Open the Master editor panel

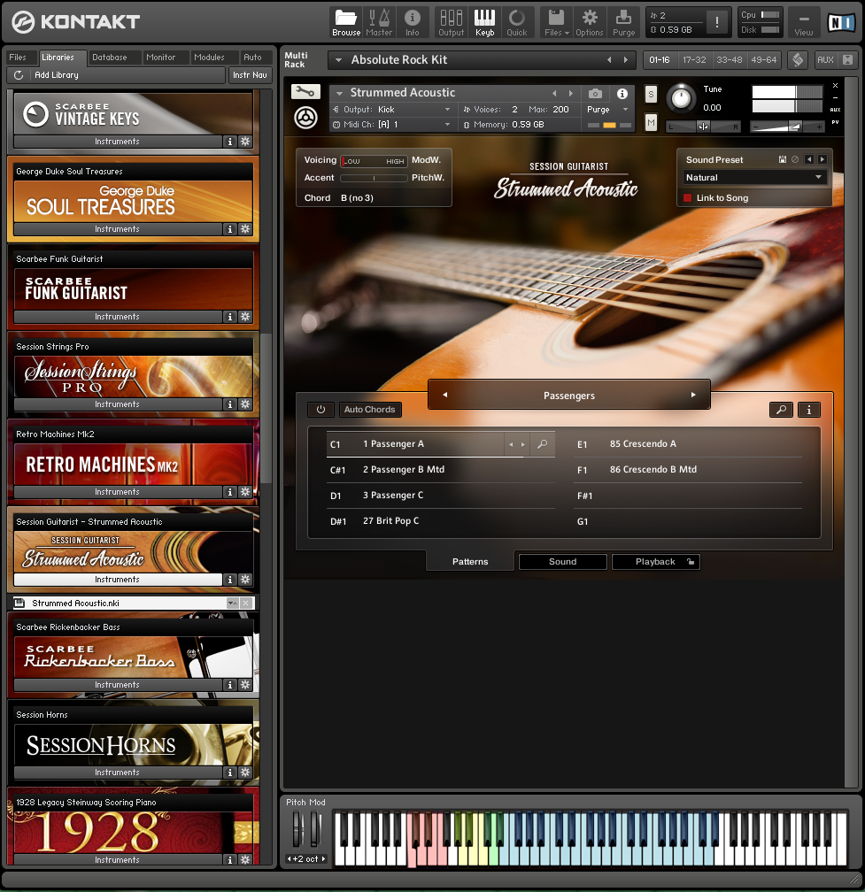[379, 23]
